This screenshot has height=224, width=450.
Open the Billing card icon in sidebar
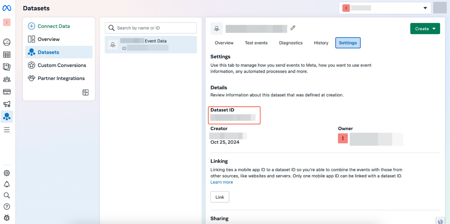pyautogui.click(x=7, y=92)
